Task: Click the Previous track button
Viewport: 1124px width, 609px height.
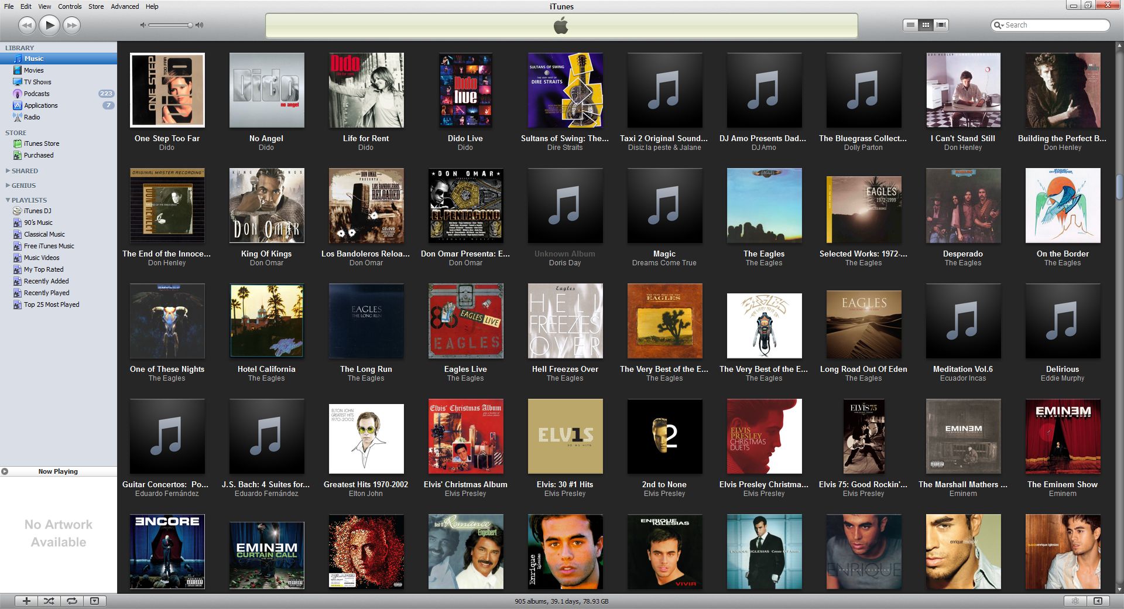Action: click(27, 25)
